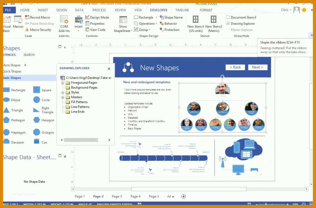Select the Right Triangle shape

pos(43,110)
